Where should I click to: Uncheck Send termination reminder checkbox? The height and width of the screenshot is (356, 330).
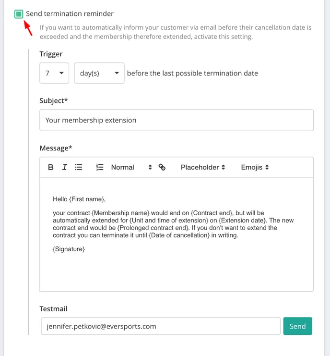click(19, 14)
